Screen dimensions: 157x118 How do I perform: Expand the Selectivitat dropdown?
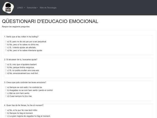32,8
